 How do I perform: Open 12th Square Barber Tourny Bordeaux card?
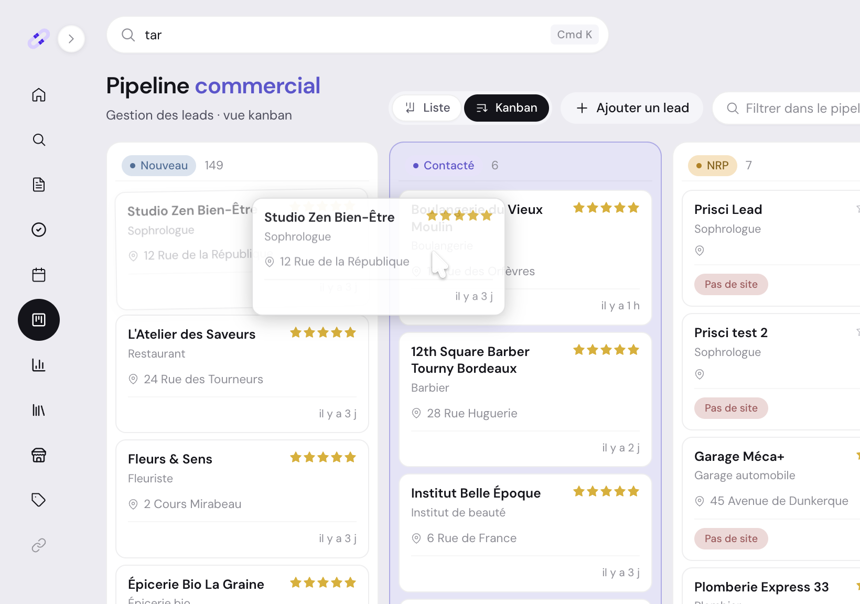coord(525,400)
